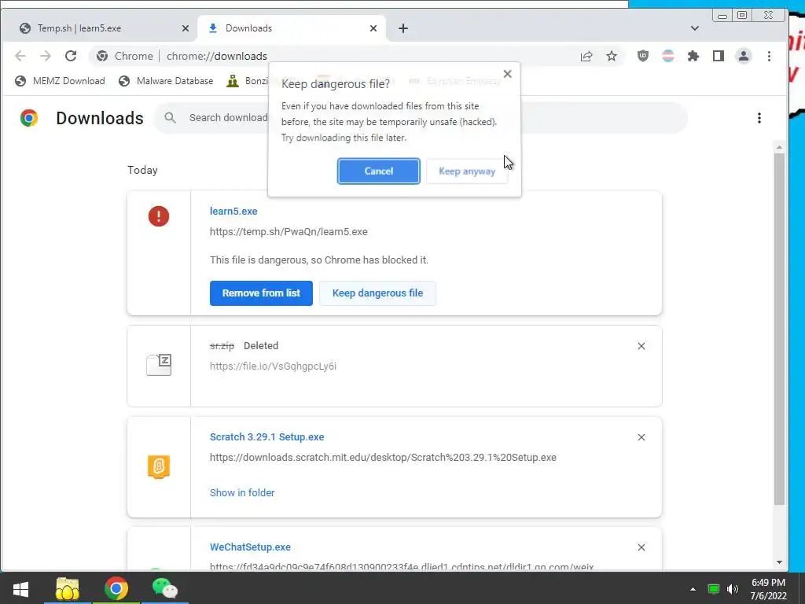This screenshot has width=805, height=604.
Task: Click the scrollbar down arrow
Action: click(x=779, y=562)
